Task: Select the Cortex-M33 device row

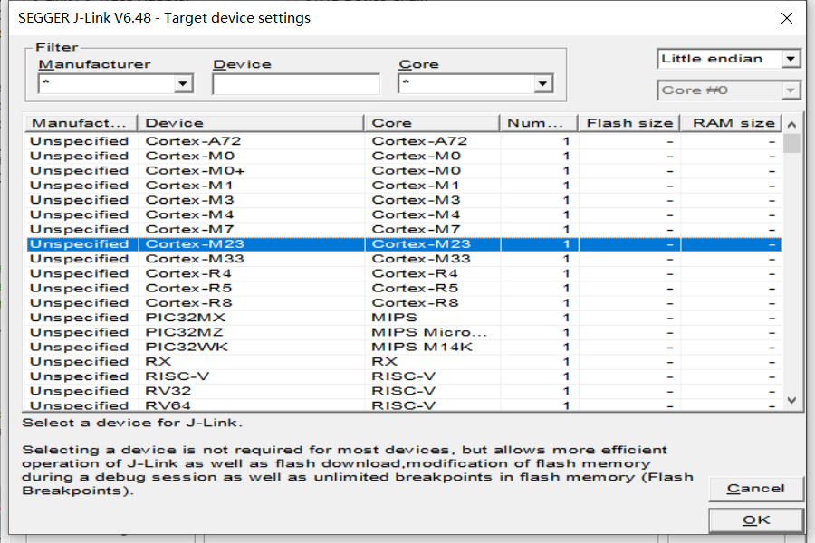Action: pos(194,259)
